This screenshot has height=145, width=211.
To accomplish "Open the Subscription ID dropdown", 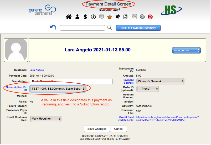I will point(58,89).
